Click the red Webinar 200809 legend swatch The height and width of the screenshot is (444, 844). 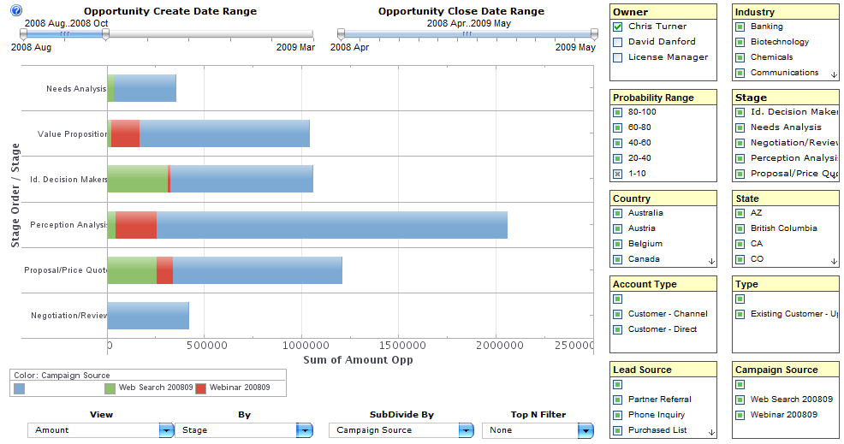coord(201,388)
